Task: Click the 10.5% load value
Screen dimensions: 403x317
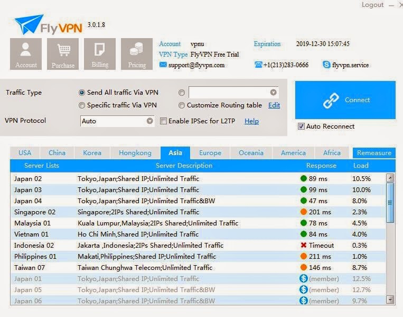Action: coord(361,178)
